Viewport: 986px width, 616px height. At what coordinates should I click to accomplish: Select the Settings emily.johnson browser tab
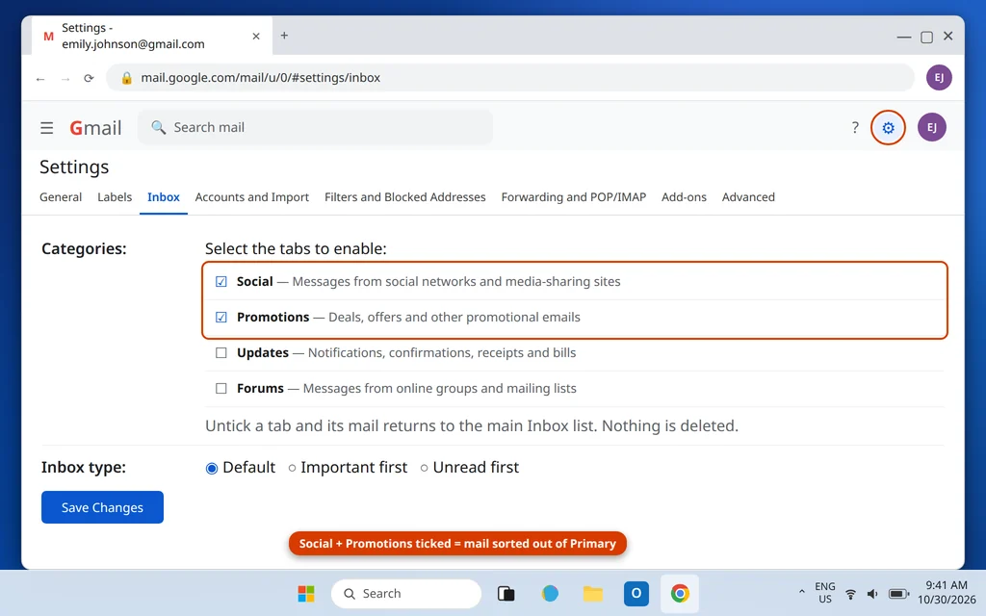(x=151, y=36)
